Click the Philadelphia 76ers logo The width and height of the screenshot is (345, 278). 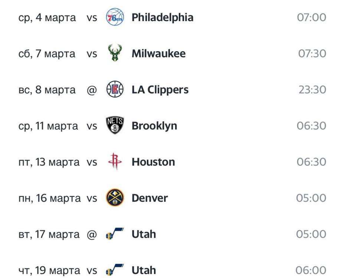pyautogui.click(x=115, y=18)
